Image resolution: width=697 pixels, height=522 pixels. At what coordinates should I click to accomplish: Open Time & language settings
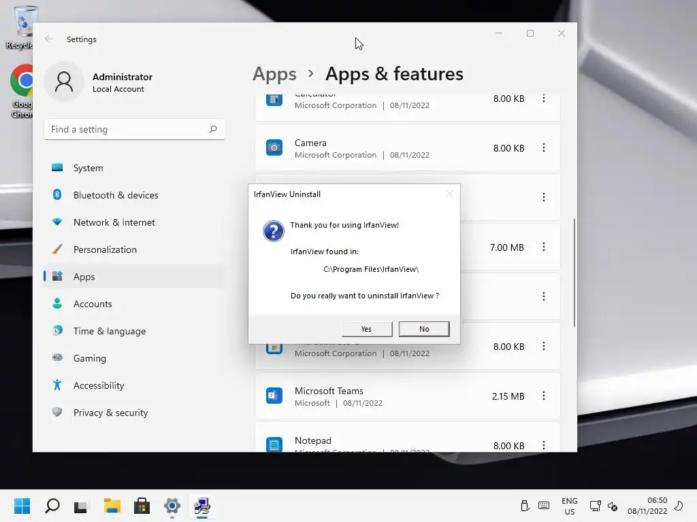(134, 331)
